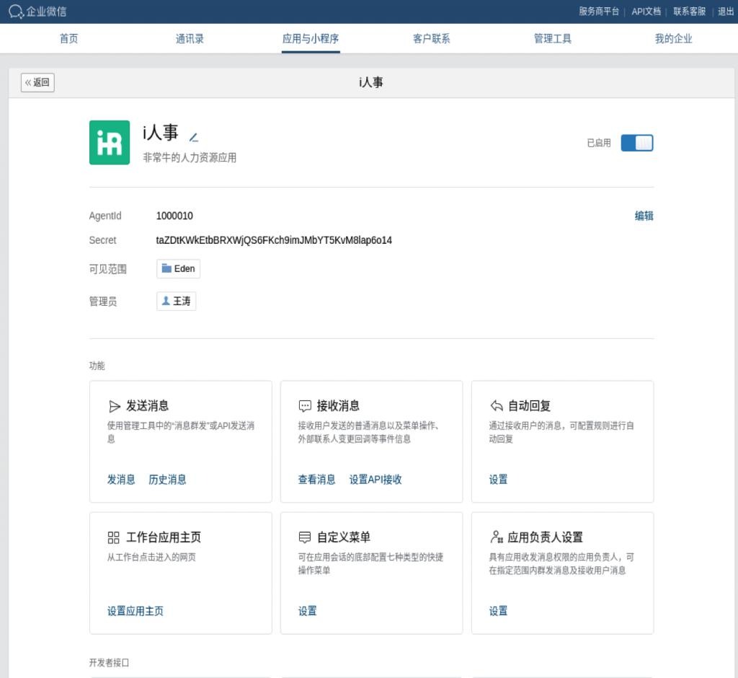Click the Secret value string

coord(274,240)
